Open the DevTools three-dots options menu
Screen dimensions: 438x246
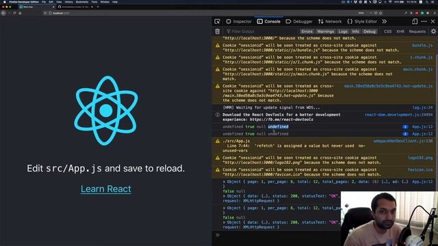(x=424, y=21)
